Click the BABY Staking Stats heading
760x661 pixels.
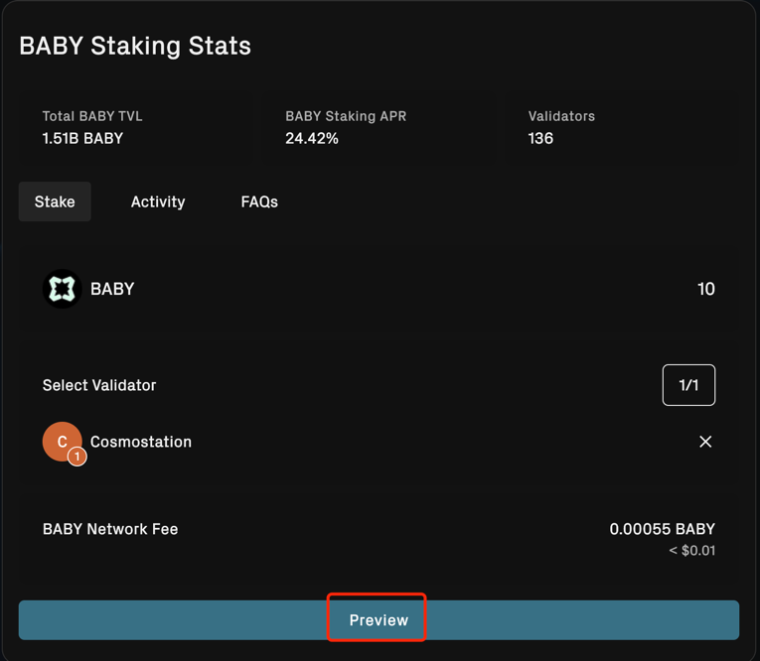pos(135,46)
